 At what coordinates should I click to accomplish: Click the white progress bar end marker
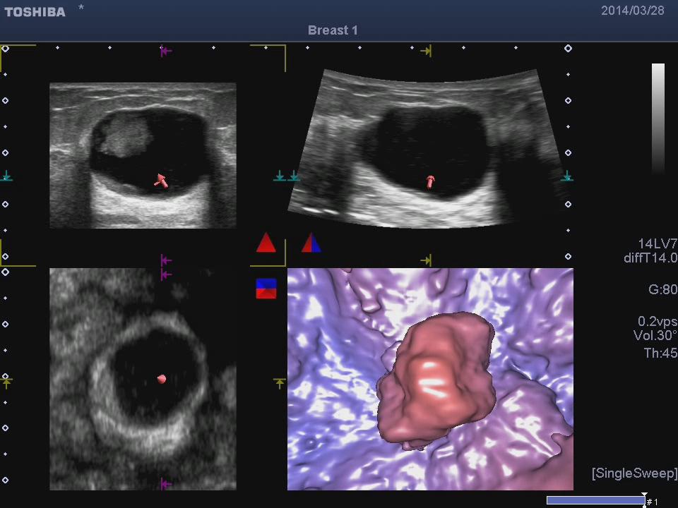point(644,495)
